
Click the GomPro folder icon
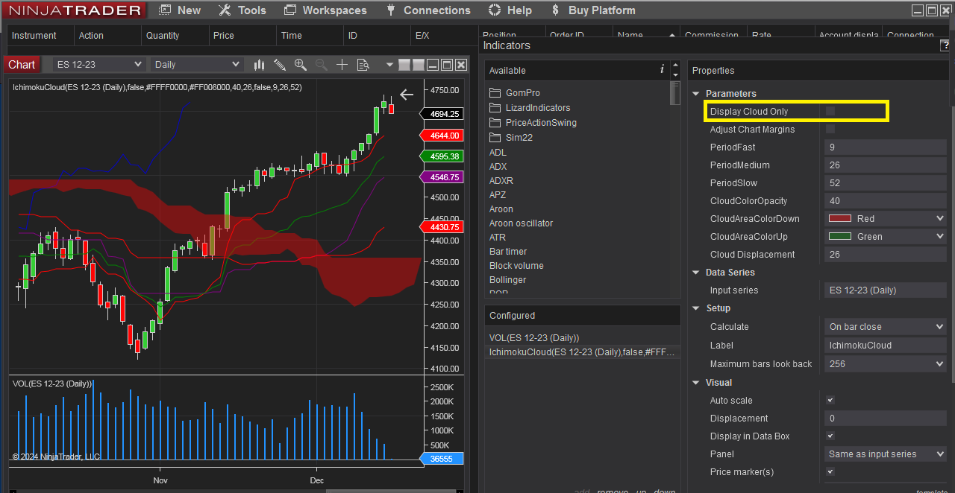[495, 93]
